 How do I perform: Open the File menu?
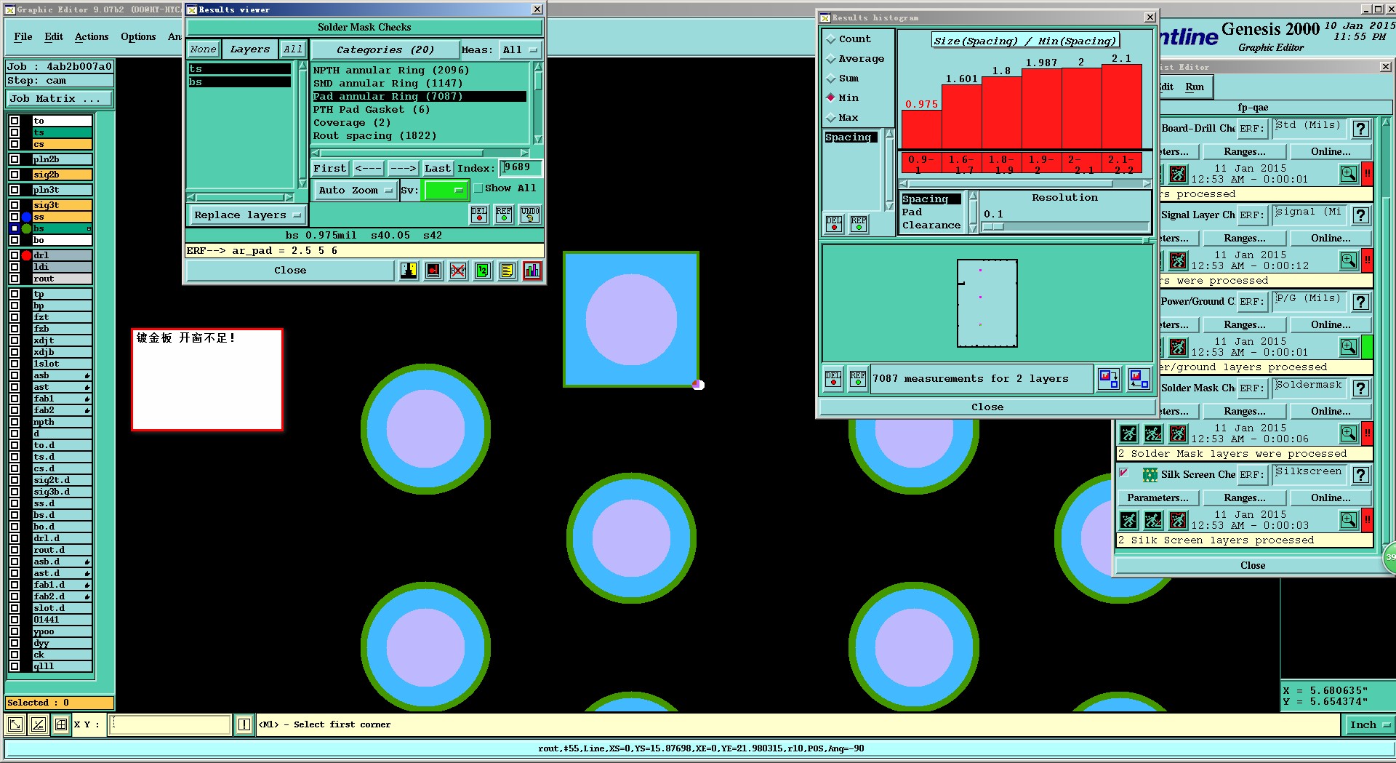(x=23, y=37)
